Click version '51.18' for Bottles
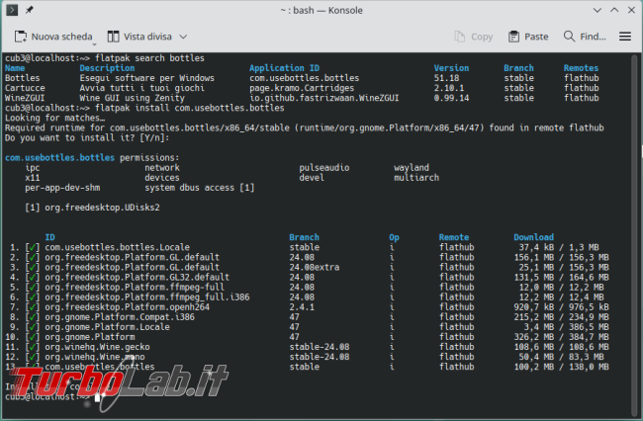 (x=446, y=78)
